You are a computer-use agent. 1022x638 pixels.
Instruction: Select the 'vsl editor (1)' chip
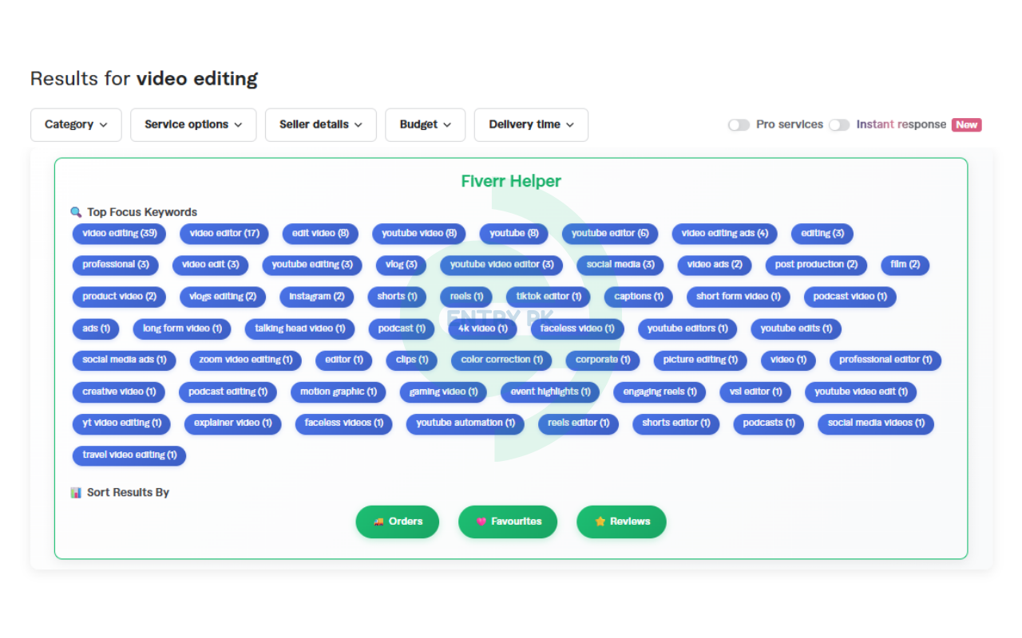(x=755, y=392)
